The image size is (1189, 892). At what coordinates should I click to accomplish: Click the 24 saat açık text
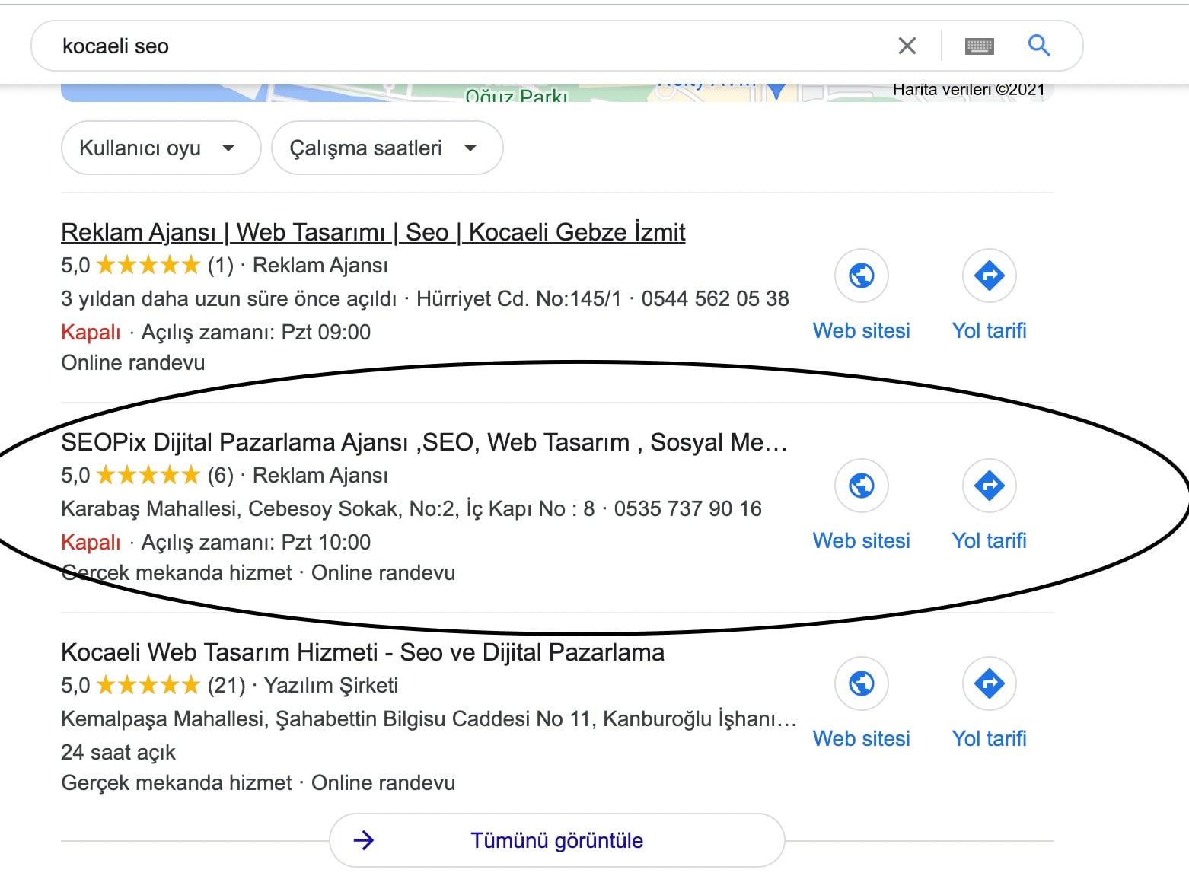pos(118,753)
